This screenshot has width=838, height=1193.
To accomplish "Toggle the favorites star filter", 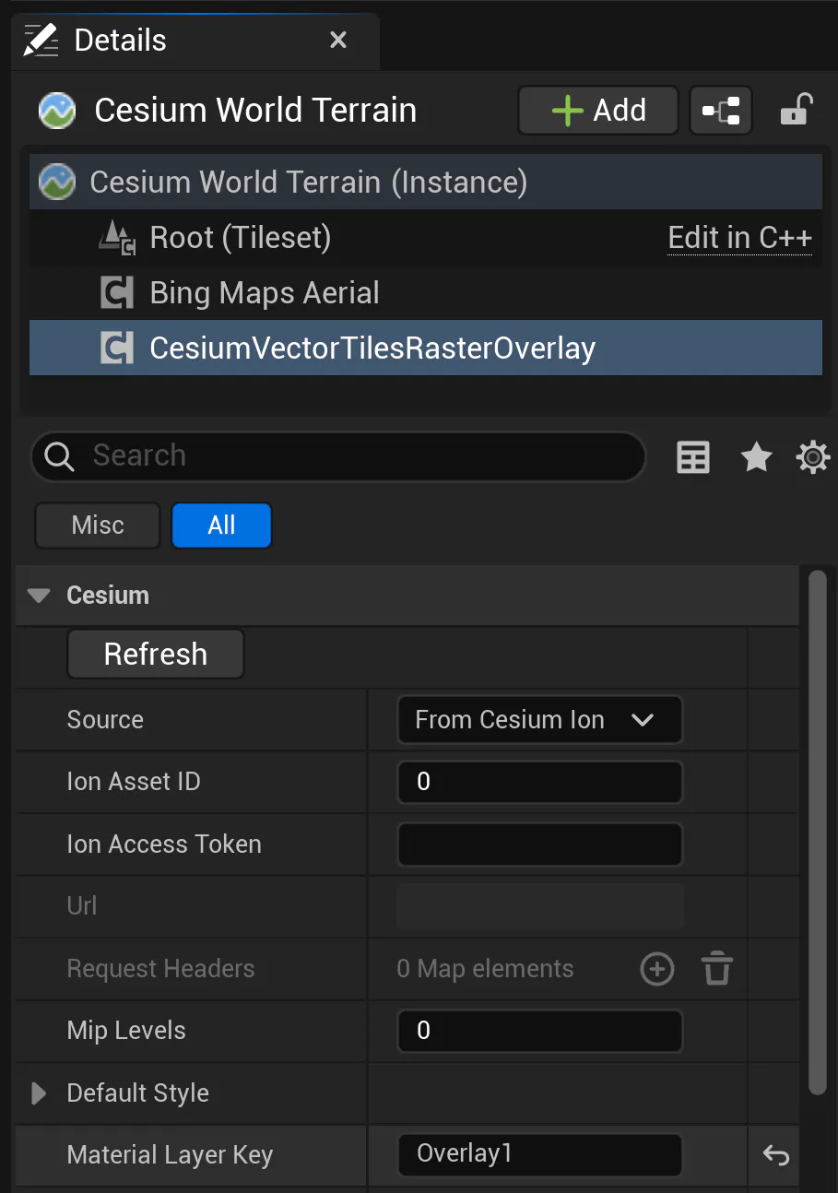I will [x=757, y=456].
